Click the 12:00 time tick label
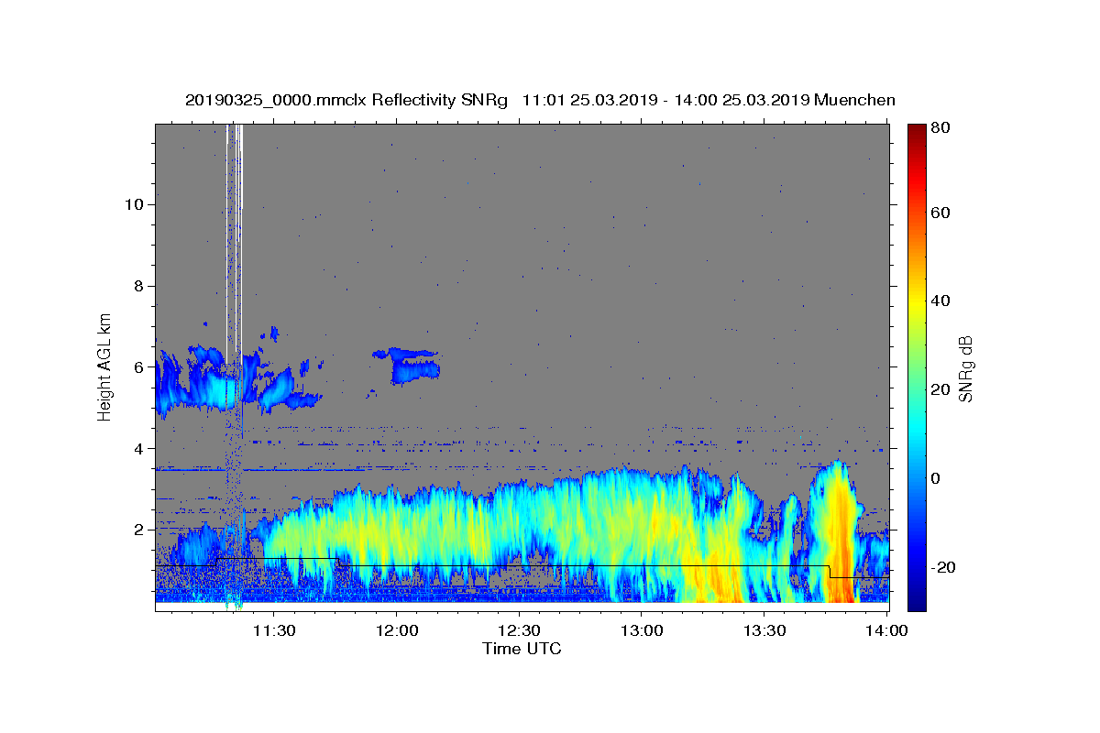The height and width of the screenshot is (733, 1100). 397,630
